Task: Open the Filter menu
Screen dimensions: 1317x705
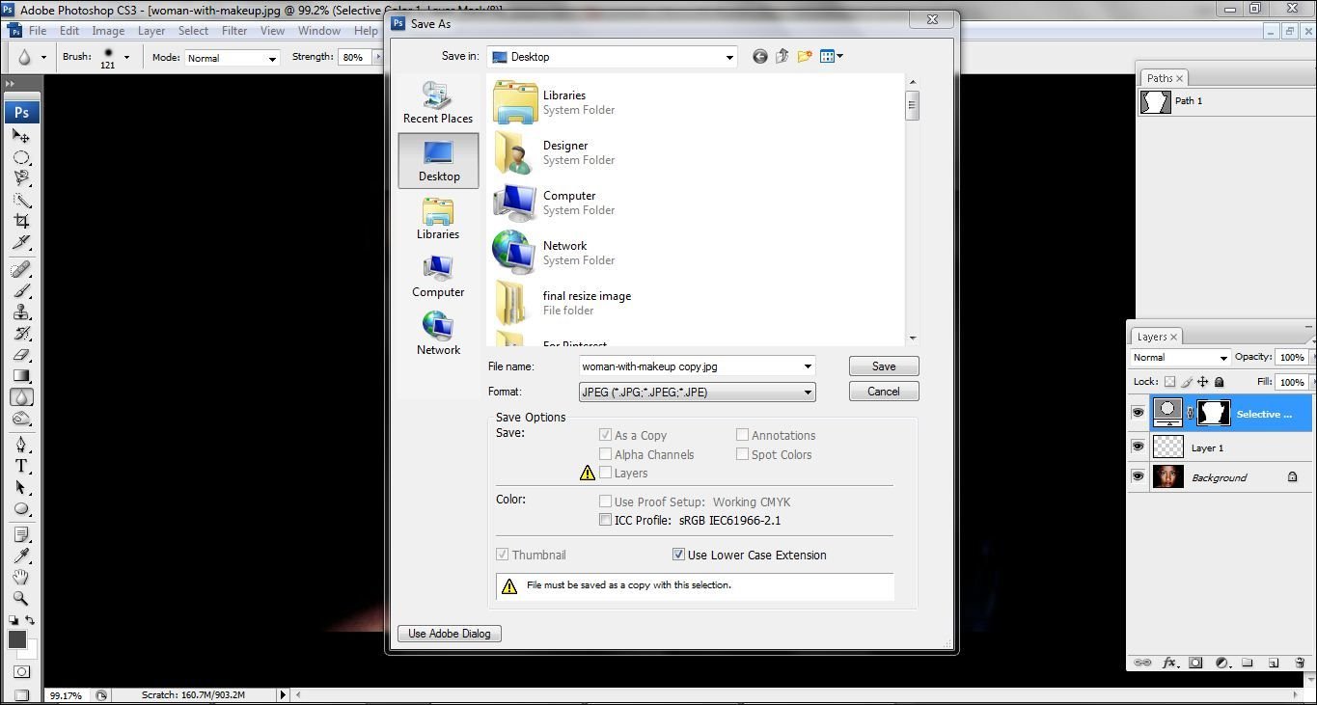Action: point(233,31)
